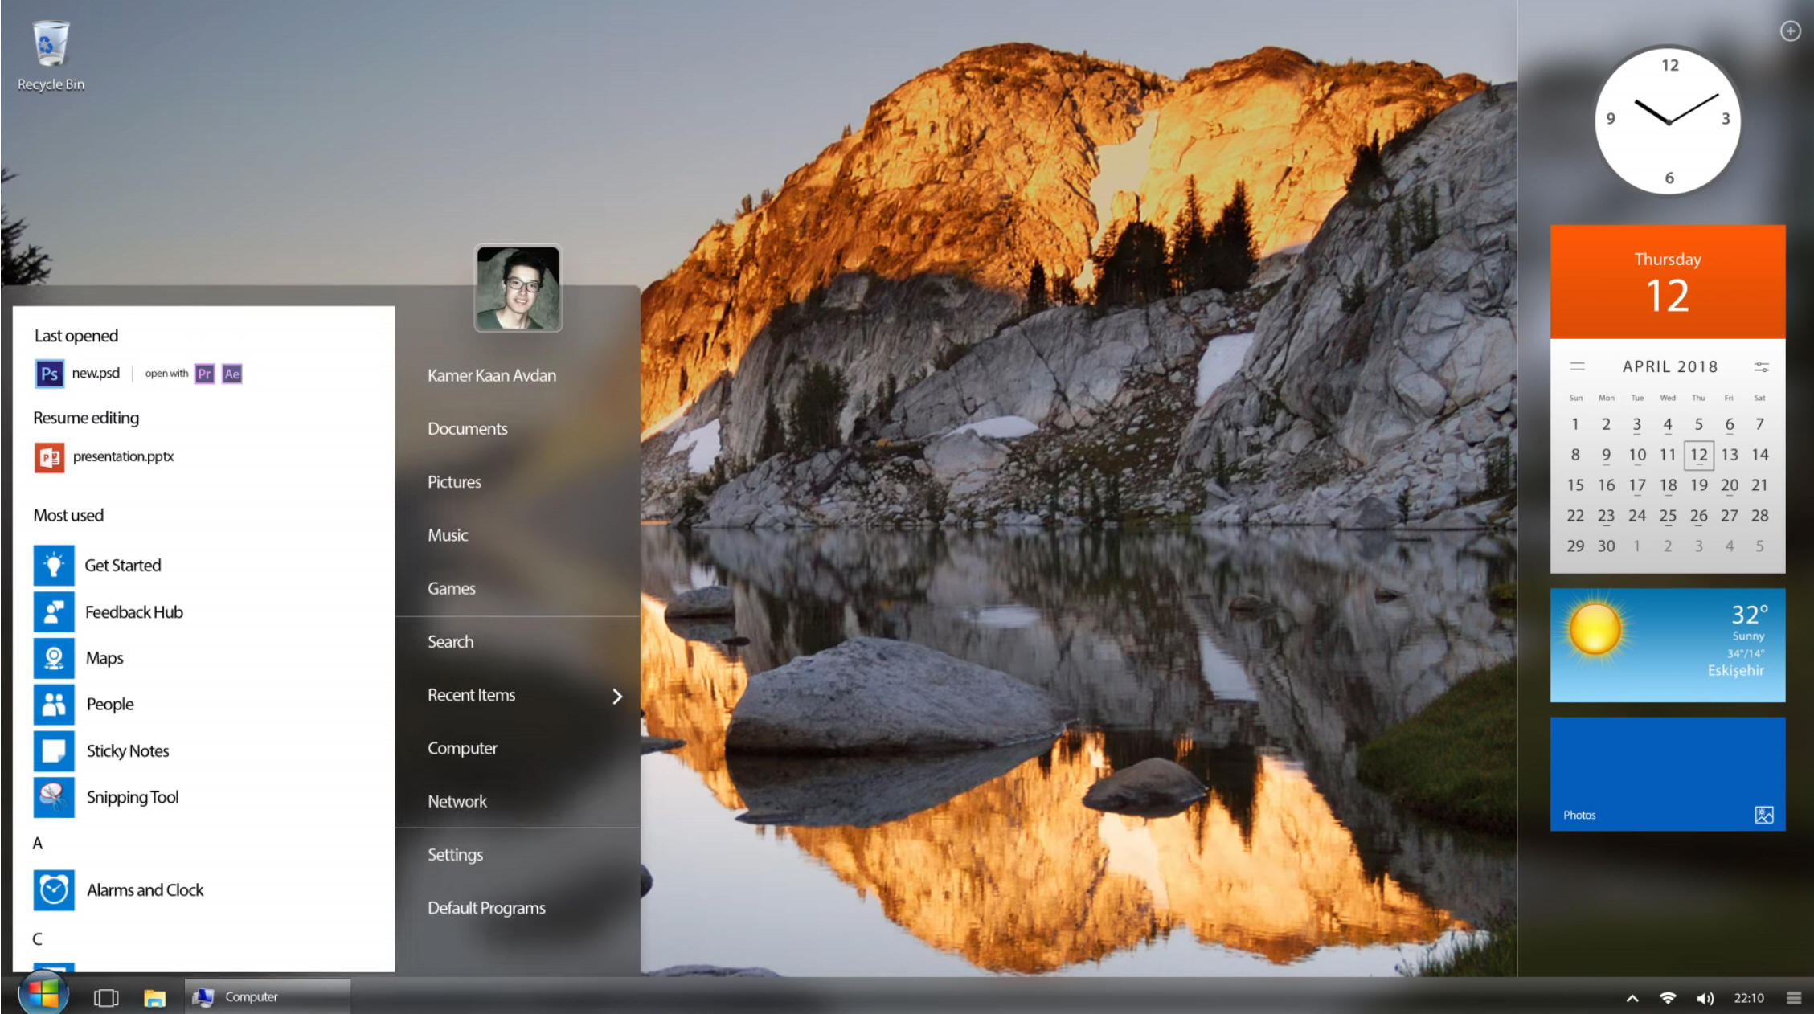The height and width of the screenshot is (1014, 1814).
Task: Click the Settings button in Start menu
Action: point(455,855)
